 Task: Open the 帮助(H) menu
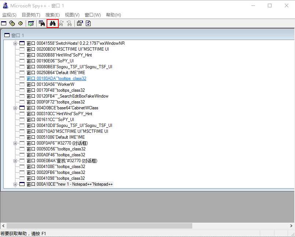tap(113, 15)
